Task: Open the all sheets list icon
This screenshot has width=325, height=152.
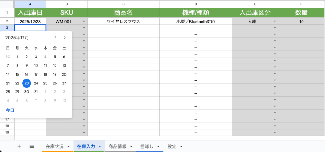Action: tap(32, 146)
